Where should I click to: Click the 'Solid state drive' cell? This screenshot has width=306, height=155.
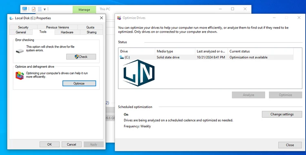[168, 58]
